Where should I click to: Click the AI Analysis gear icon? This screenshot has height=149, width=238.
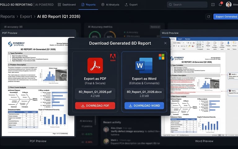103,5
